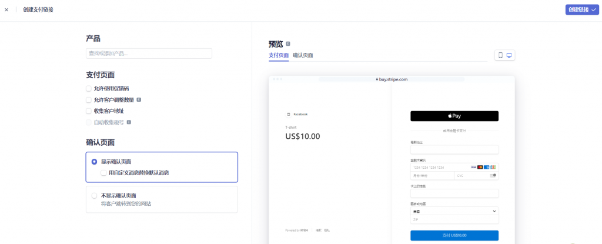Show info tooltip for 允许客户调整数量
The image size is (602, 244).
pyautogui.click(x=139, y=99)
